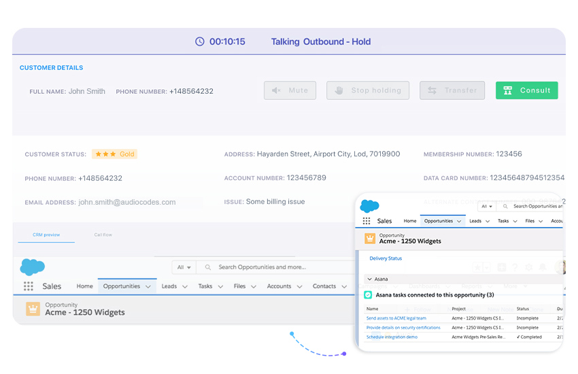Click the Salesforce cloud logo in CRM preview
This screenshot has width=578, height=374.
(32, 267)
